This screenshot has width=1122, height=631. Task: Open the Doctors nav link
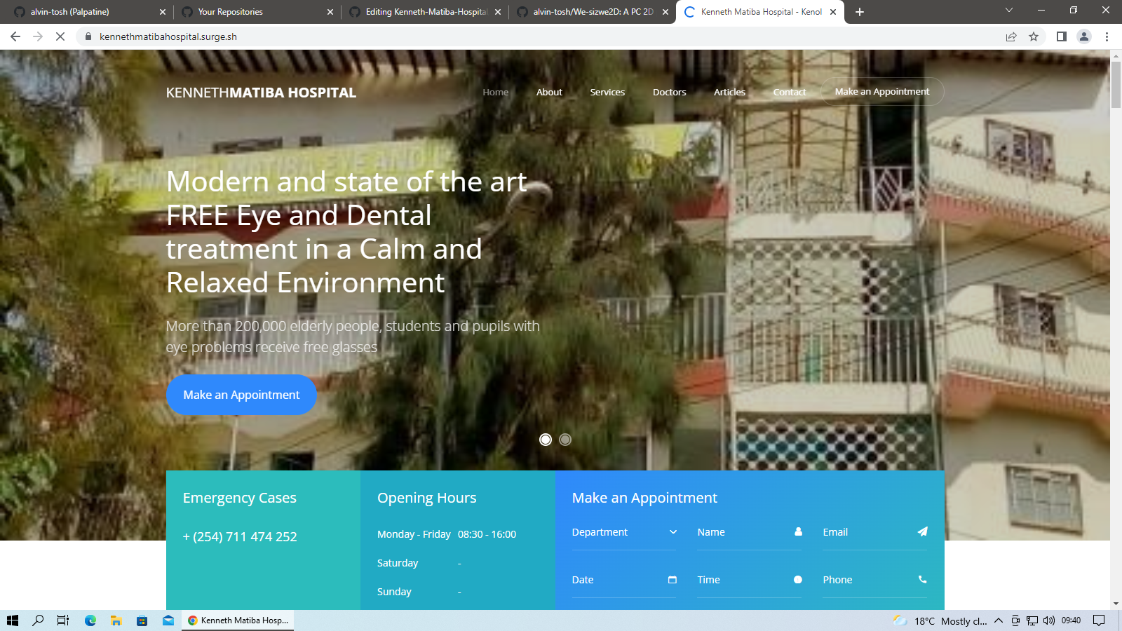click(x=670, y=92)
